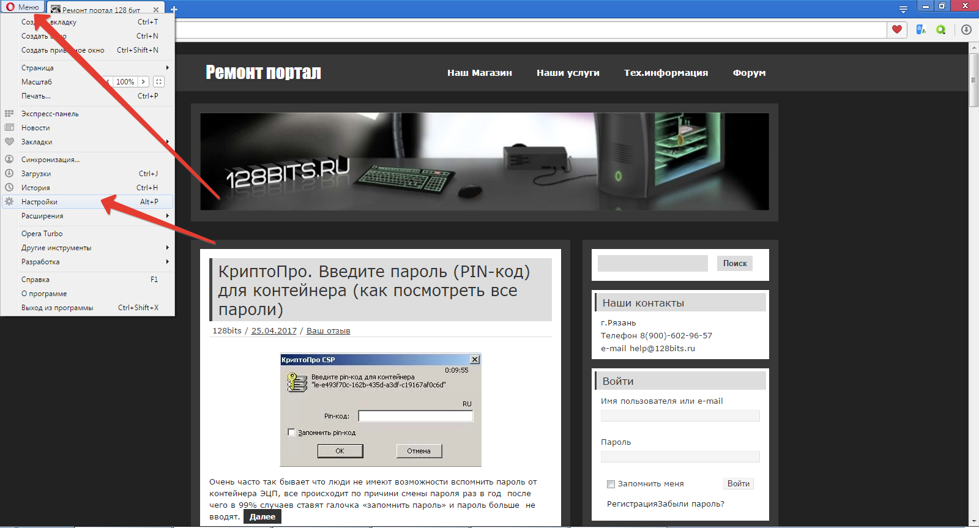The height and width of the screenshot is (528, 979).
Task: Open a new tab with plus icon
Action: [x=174, y=10]
